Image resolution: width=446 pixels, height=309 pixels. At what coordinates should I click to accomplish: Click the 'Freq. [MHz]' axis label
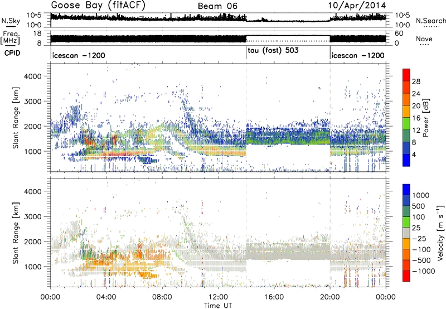tap(10, 38)
